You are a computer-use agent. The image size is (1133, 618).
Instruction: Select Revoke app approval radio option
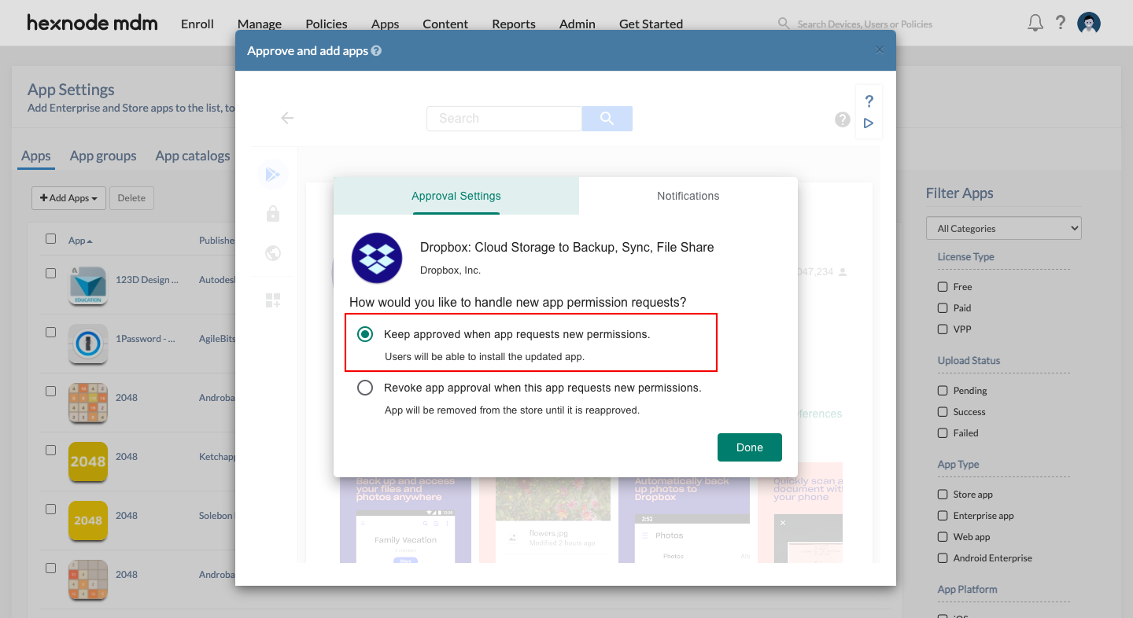pyautogui.click(x=365, y=388)
